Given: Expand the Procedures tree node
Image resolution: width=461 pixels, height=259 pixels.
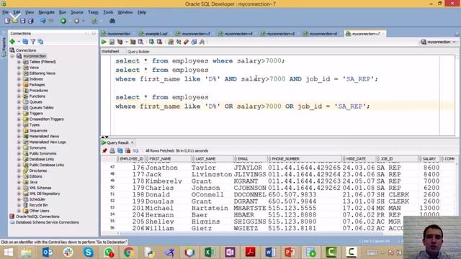Looking at the screenshot, I should 19,91.
